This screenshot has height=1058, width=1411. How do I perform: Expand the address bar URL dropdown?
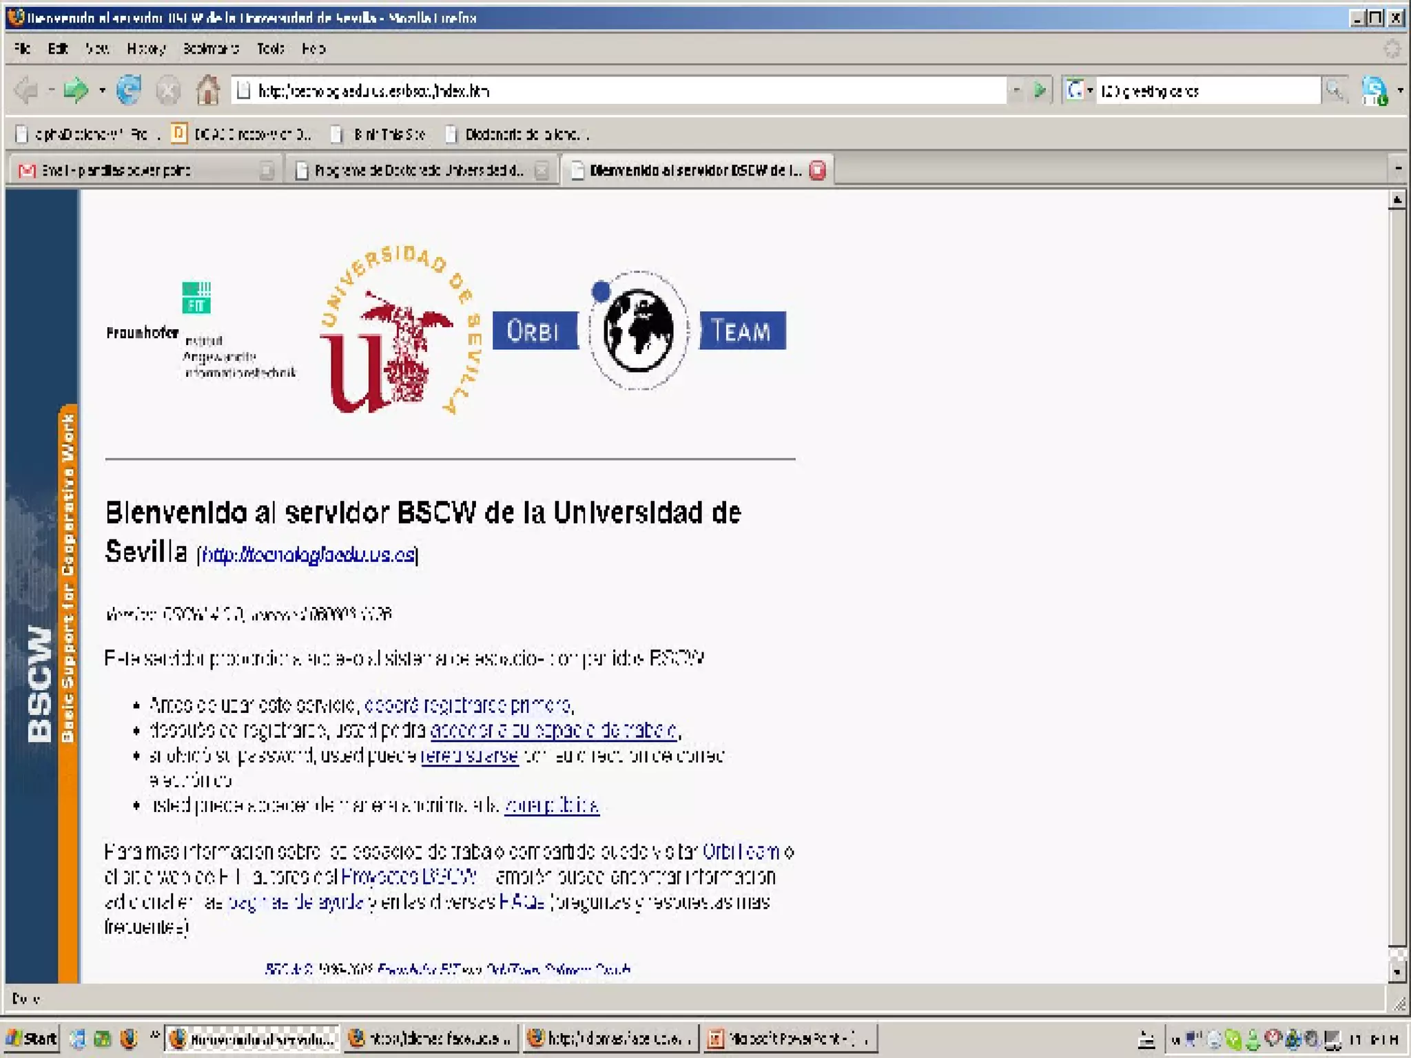click(x=1016, y=90)
